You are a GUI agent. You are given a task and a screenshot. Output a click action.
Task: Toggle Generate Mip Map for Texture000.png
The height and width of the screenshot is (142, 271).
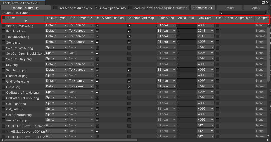[129, 37]
